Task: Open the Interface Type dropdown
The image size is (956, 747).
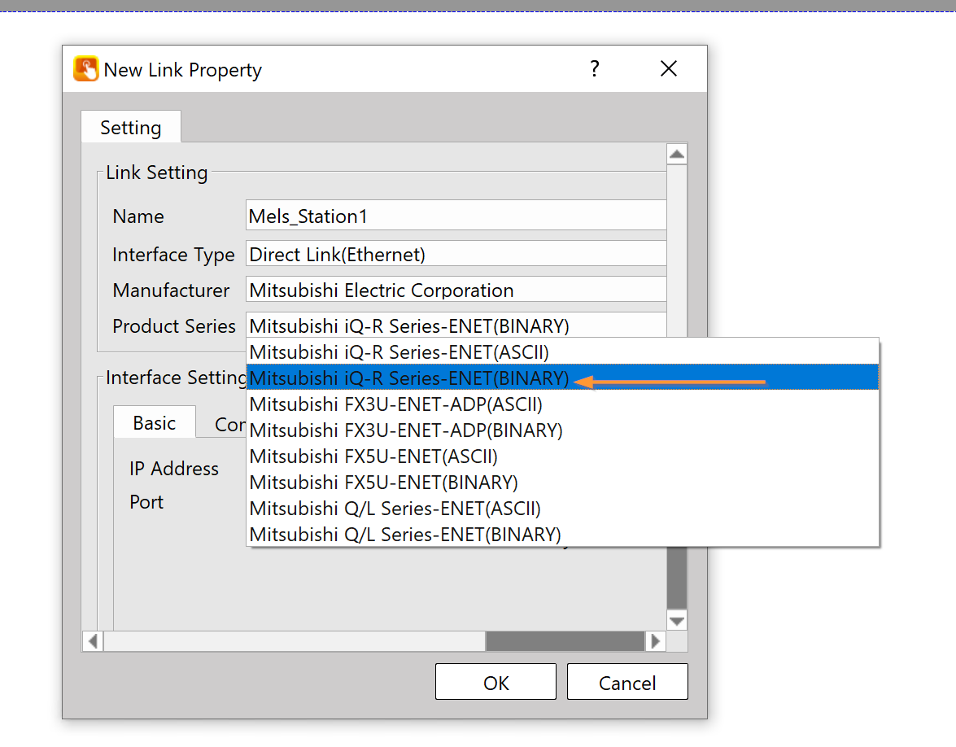Action: [x=456, y=255]
